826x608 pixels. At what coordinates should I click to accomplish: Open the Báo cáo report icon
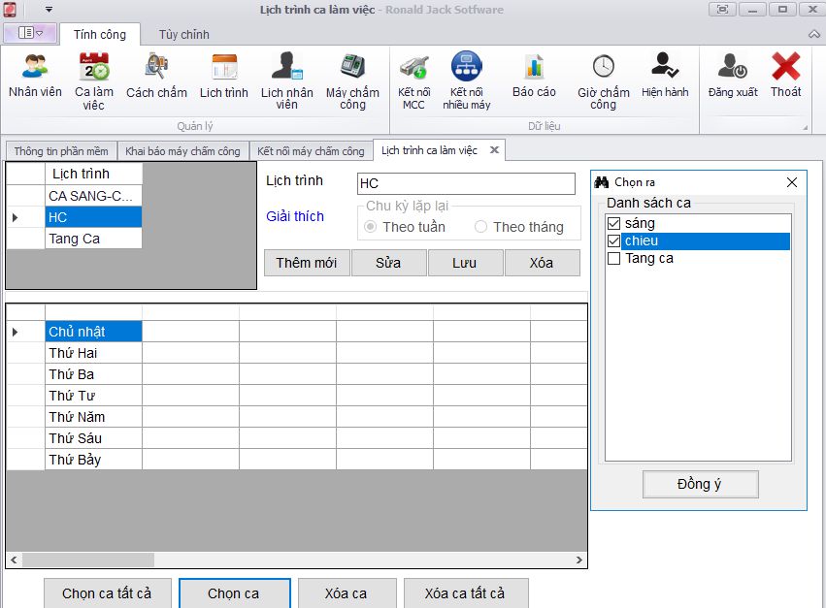click(x=534, y=68)
